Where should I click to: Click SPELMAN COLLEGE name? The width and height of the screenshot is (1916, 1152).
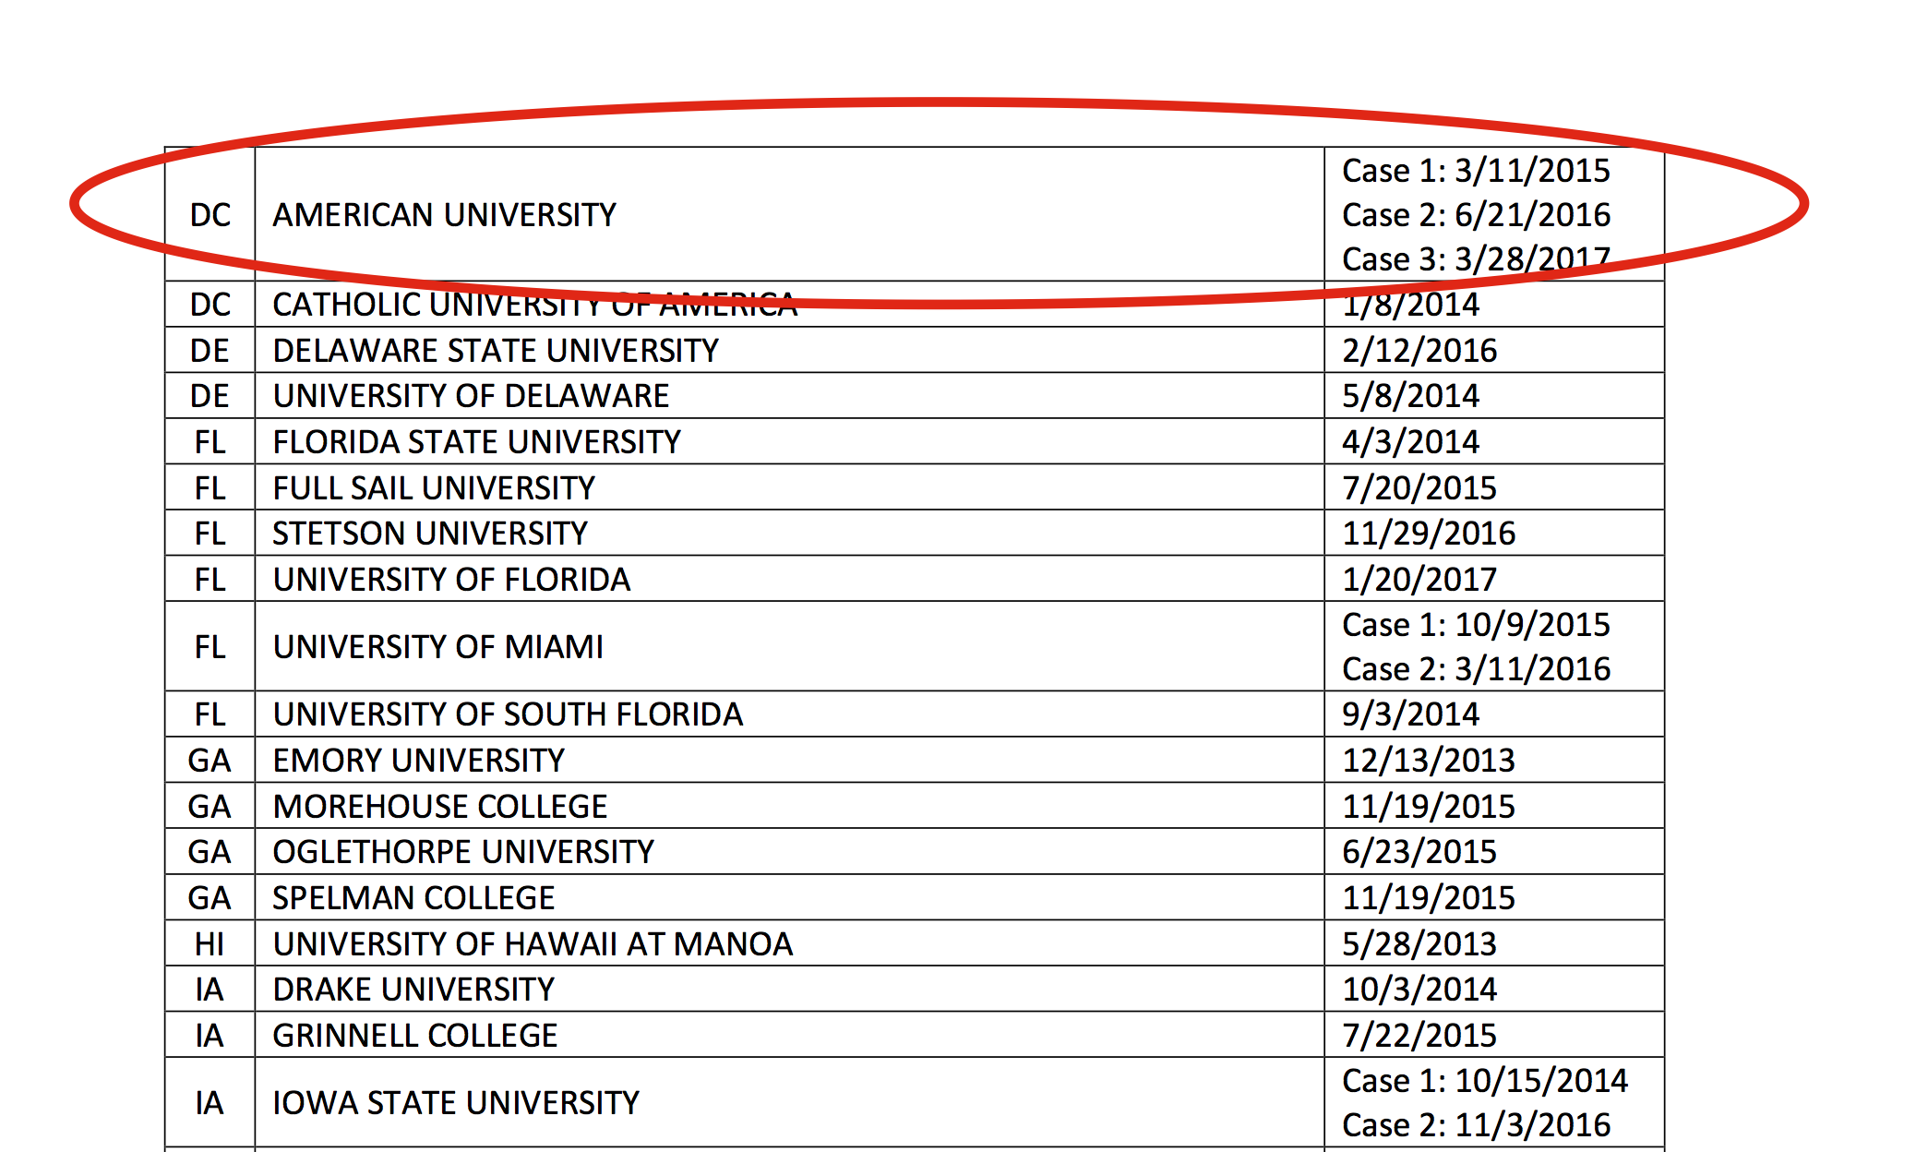click(x=413, y=898)
